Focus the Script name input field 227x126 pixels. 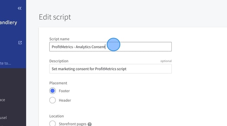(110, 46)
